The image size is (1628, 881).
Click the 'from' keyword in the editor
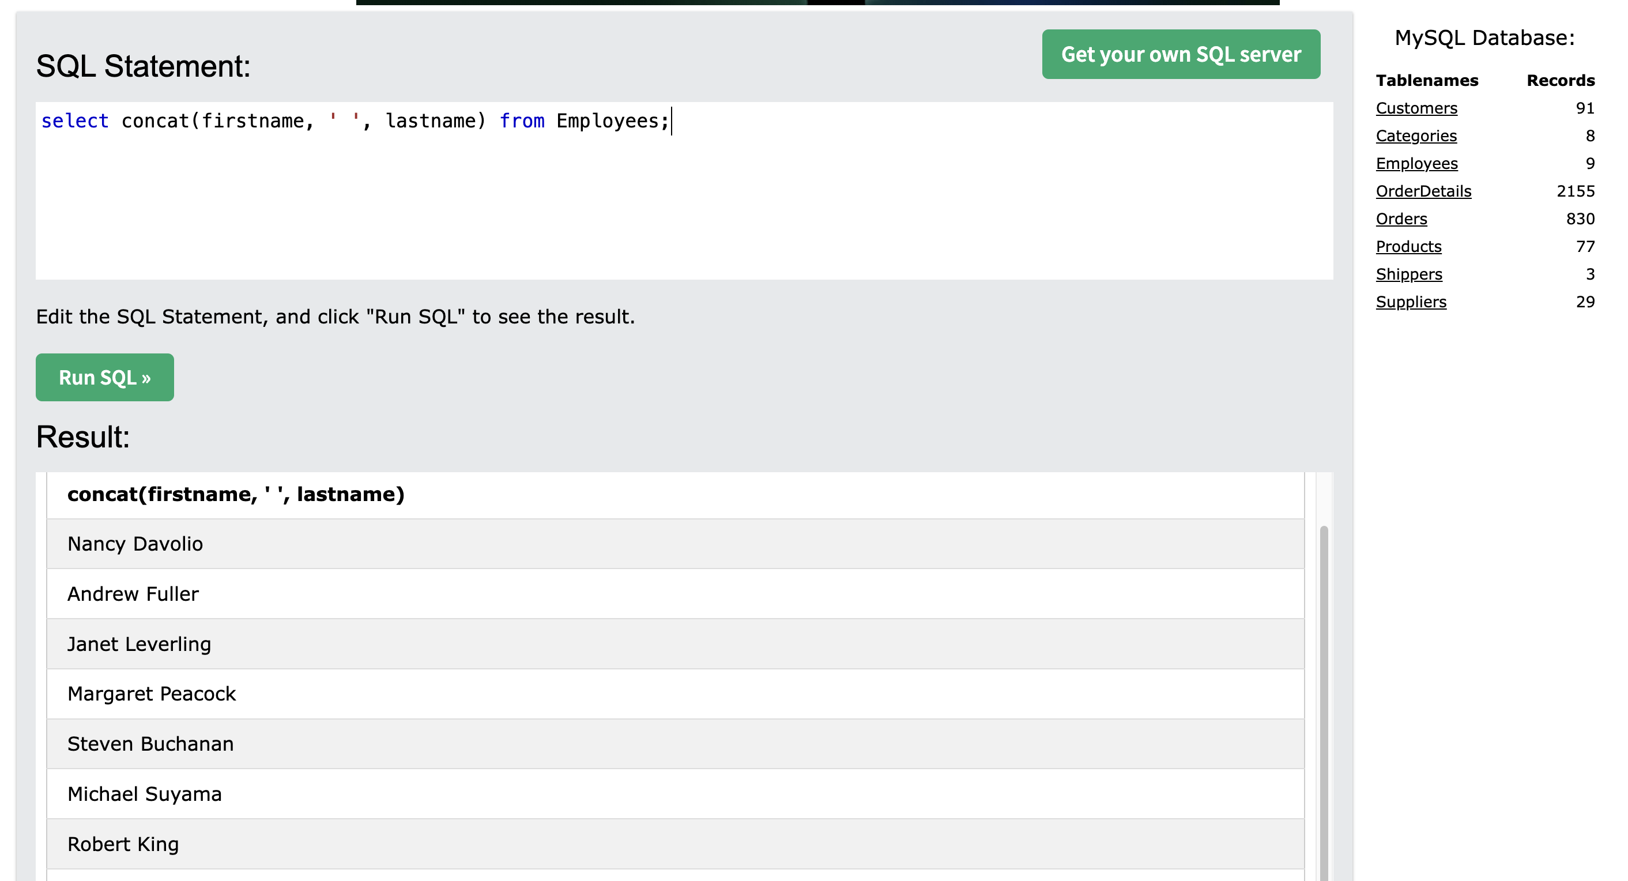click(x=522, y=121)
